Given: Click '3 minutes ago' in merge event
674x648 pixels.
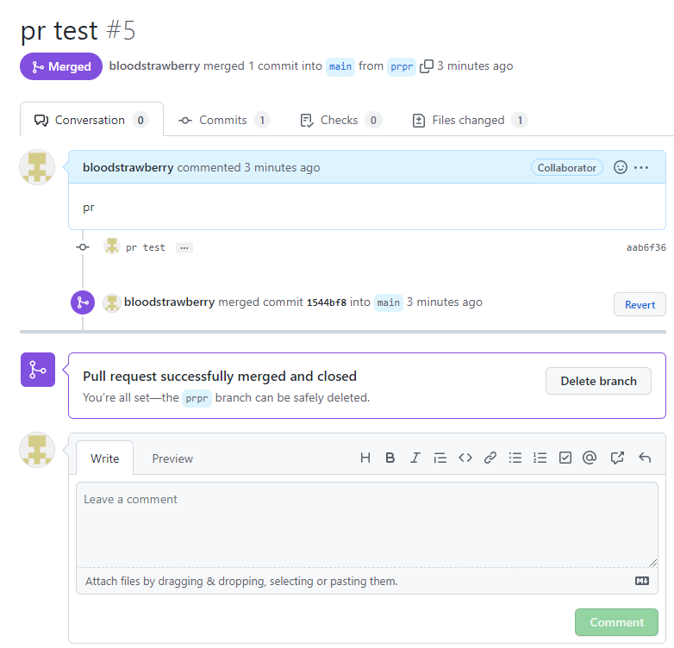Looking at the screenshot, I should [445, 302].
